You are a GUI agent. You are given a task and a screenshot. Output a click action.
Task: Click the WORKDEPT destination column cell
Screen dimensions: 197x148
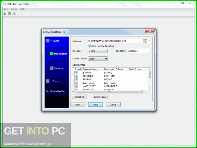pyautogui.click(x=116, y=86)
